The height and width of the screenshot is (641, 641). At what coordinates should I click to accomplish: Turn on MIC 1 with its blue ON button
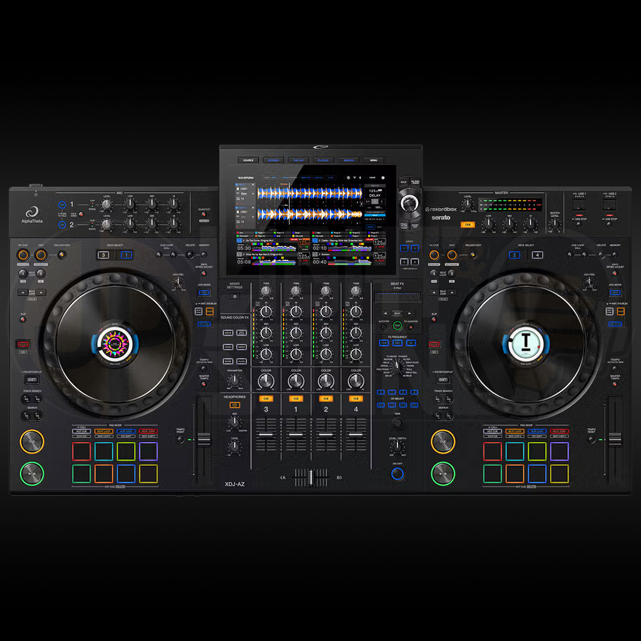tap(62, 205)
